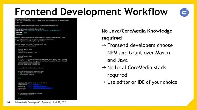Viewport: 197px width, 110px height.
Task: Click the last green 'Done.' line in terminal
Action: click(19, 98)
